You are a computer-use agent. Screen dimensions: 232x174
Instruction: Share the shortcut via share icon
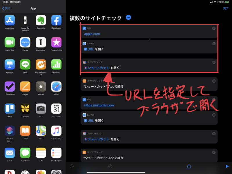189,166
